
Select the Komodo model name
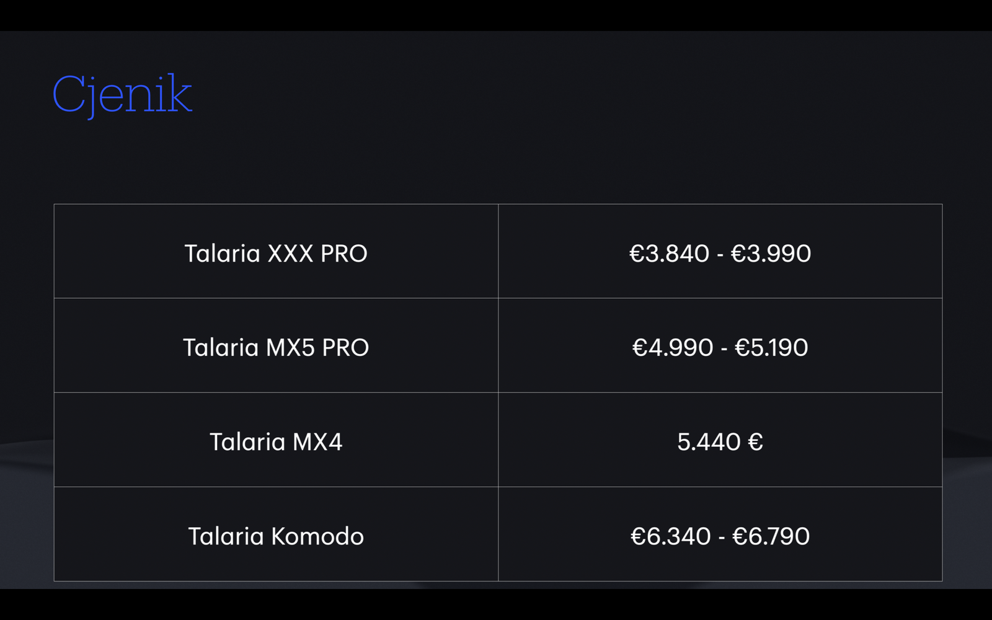pos(317,536)
